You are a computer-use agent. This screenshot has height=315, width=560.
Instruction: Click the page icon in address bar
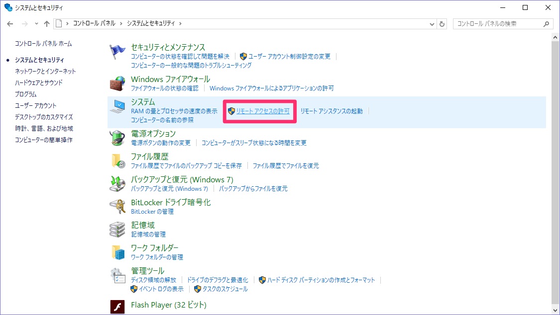59,23
